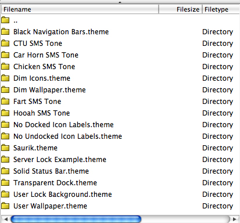Click the Solid Status Bar.theme folder icon

coord(5,171)
